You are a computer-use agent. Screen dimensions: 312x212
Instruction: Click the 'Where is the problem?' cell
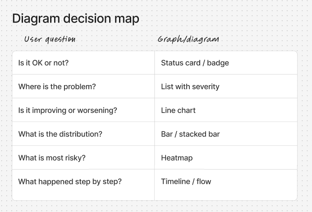click(x=57, y=86)
